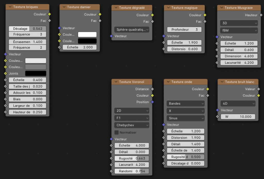Click the black Joints color swatch
This screenshot has width=264, height=179.
[35, 73]
